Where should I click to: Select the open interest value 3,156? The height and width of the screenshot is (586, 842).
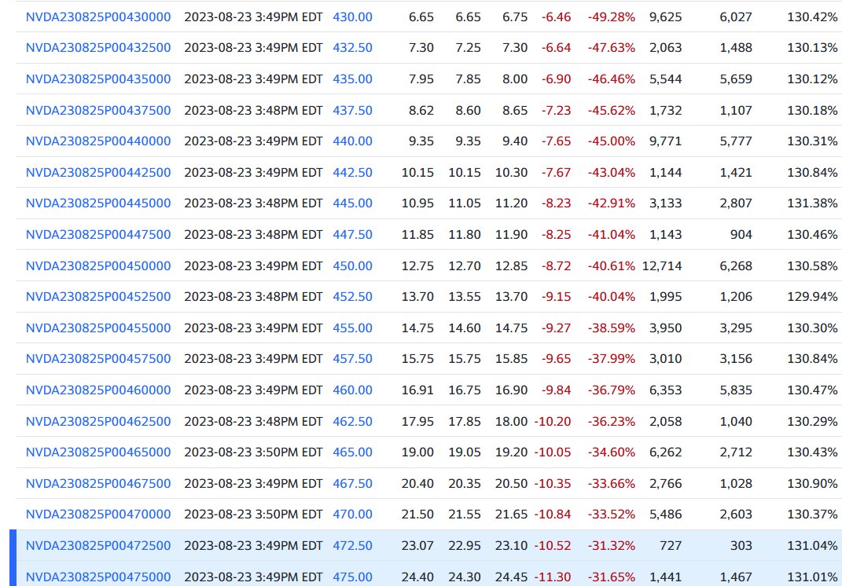coord(736,358)
